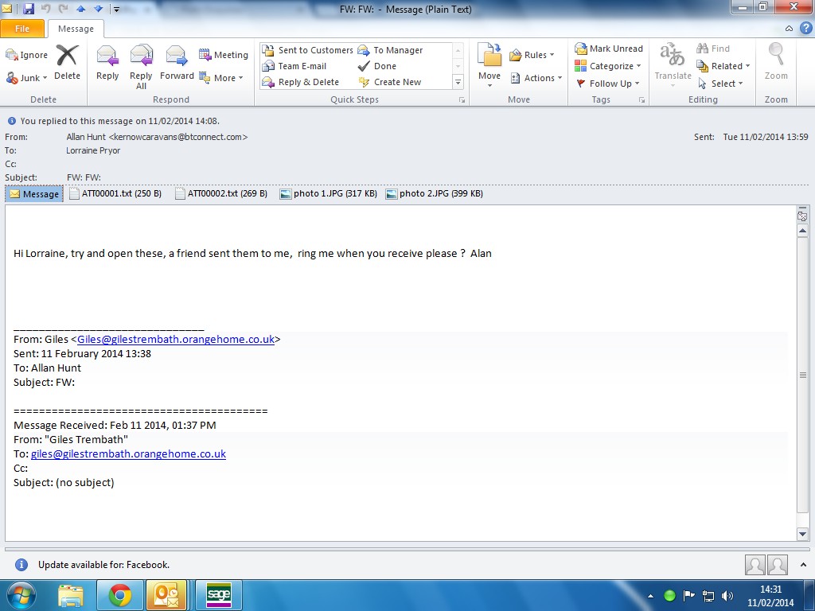Open attachment ATT00001.txt
This screenshot has width=815, height=611.
115,194
